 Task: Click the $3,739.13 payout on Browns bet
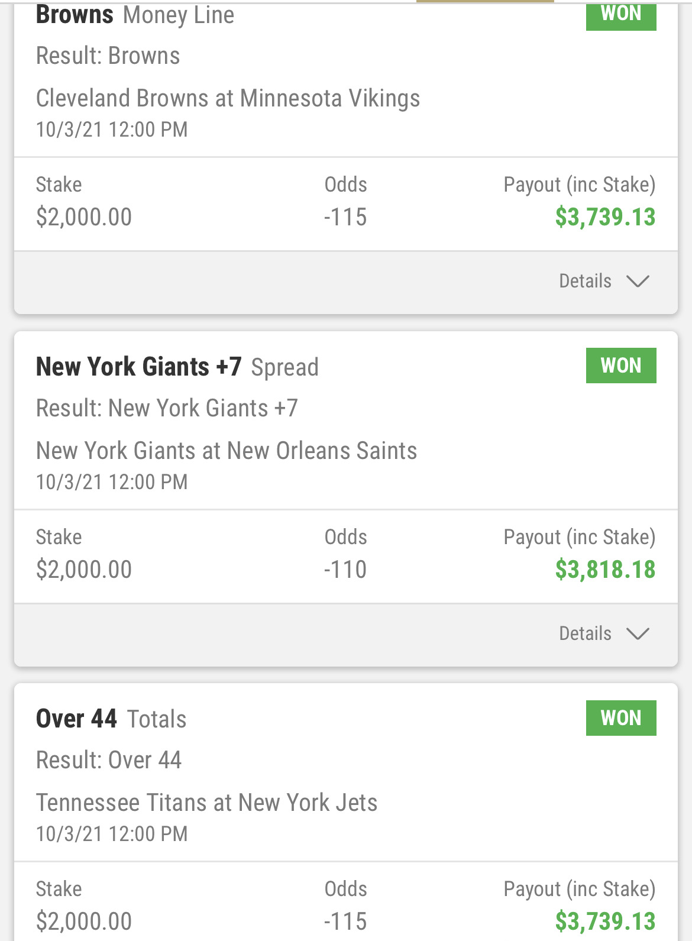pyautogui.click(x=605, y=217)
